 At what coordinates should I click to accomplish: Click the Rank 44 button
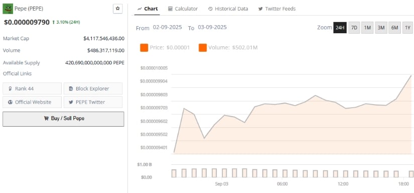point(32,88)
